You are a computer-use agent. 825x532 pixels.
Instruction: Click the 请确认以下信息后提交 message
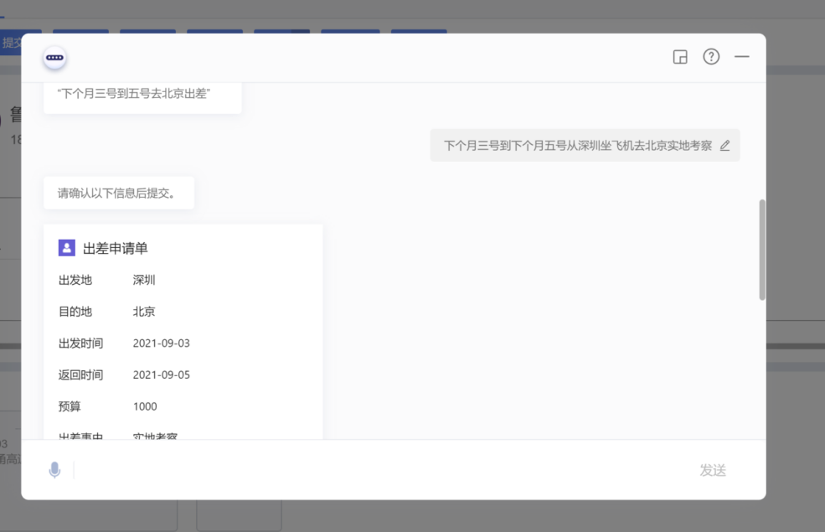116,194
